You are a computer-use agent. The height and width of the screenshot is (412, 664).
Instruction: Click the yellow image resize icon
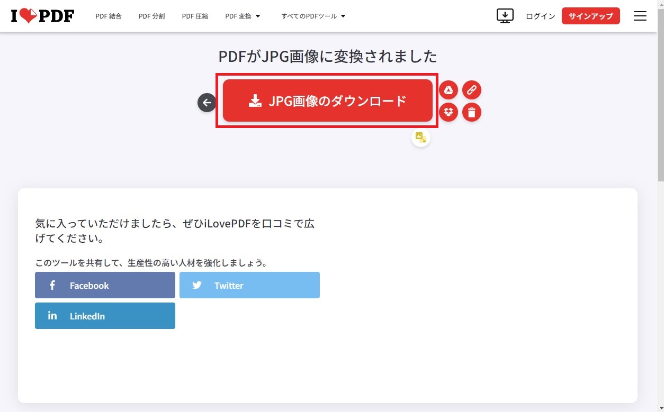click(421, 138)
